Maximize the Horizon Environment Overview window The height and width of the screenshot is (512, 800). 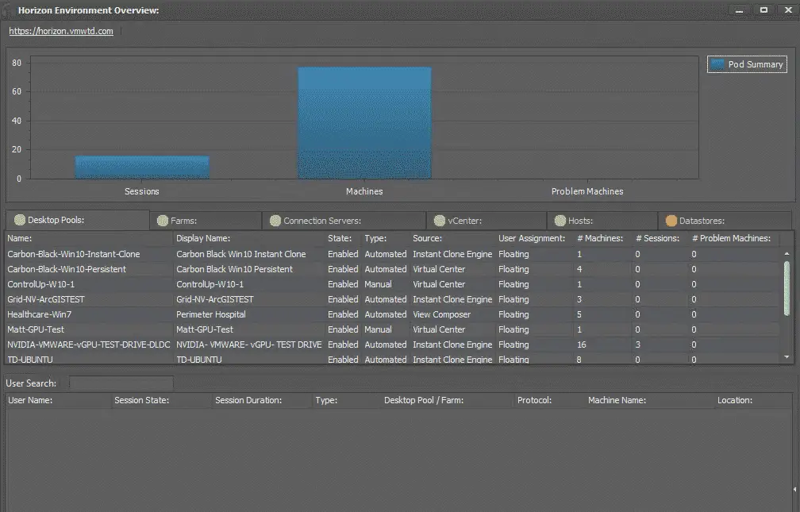[x=763, y=10]
